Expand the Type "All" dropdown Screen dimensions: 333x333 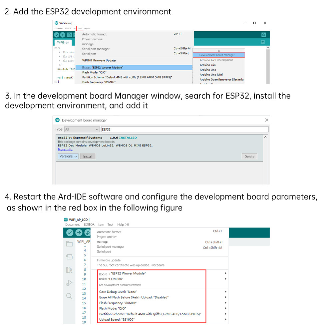pyautogui.click(x=82, y=129)
